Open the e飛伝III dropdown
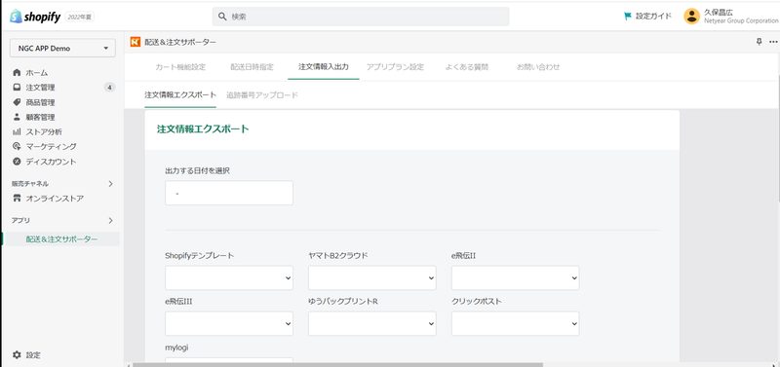Image resolution: width=780 pixels, height=367 pixels. (x=229, y=324)
